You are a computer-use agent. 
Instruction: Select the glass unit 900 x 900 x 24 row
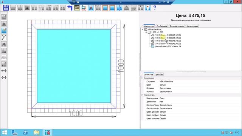click(168, 46)
